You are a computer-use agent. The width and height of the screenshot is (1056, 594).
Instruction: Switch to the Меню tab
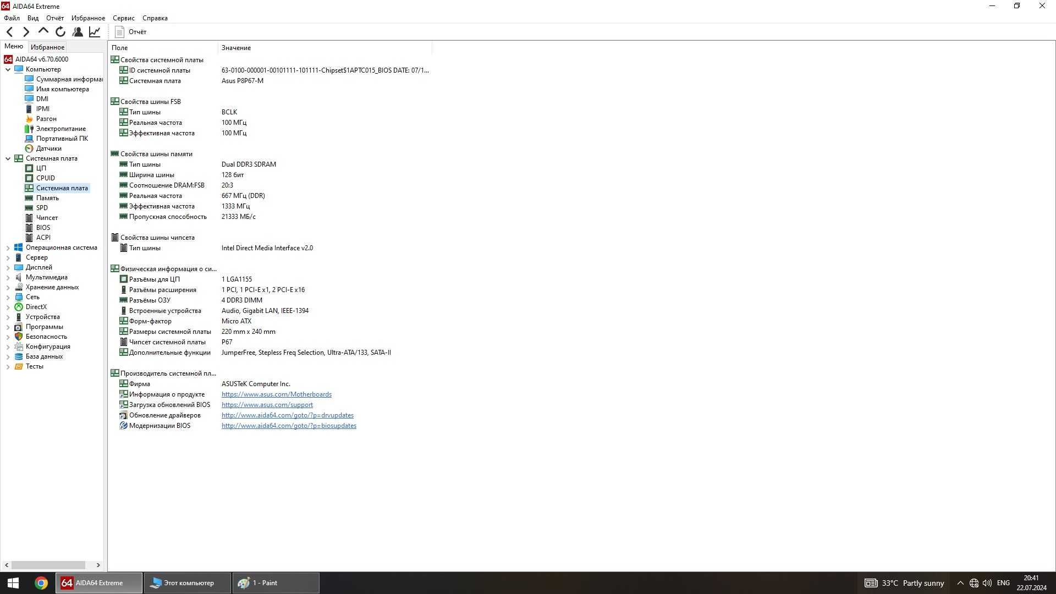point(14,46)
